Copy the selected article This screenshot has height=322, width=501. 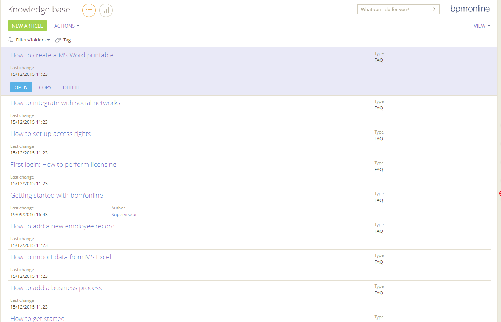45,87
